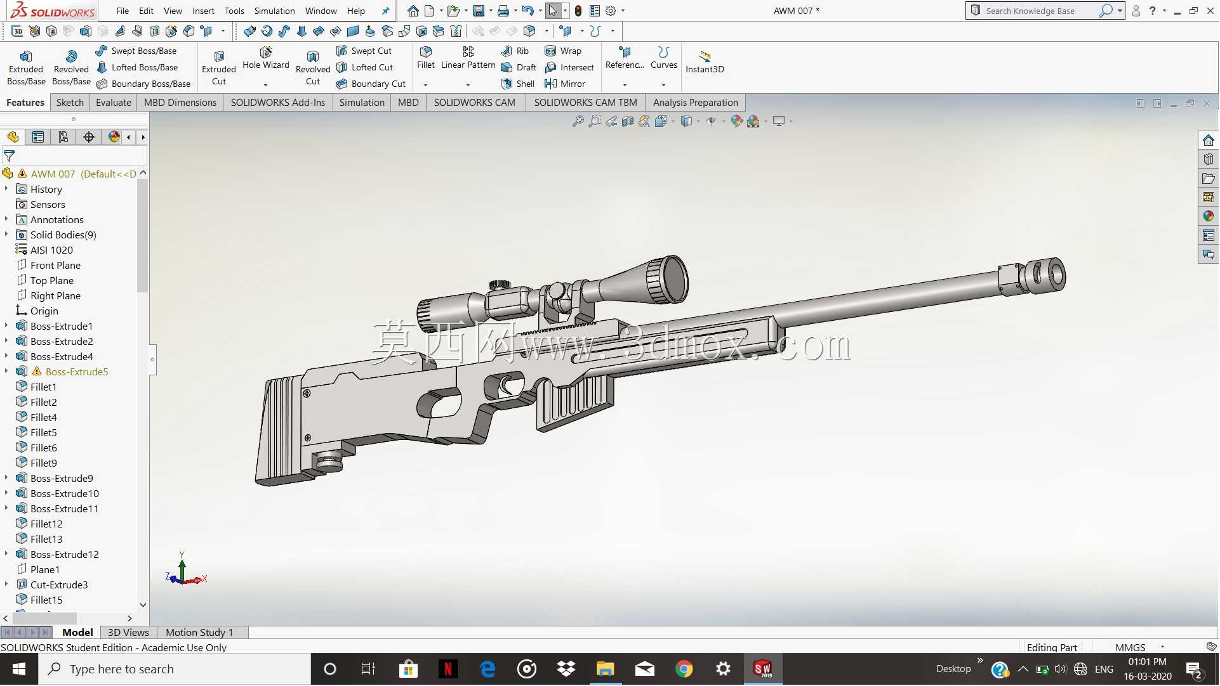Image resolution: width=1220 pixels, height=686 pixels.
Task: Select the Shell tool
Action: pos(517,84)
